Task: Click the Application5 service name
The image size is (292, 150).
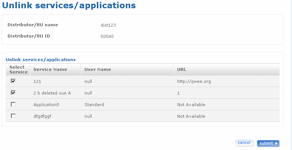Action: [x=47, y=105]
